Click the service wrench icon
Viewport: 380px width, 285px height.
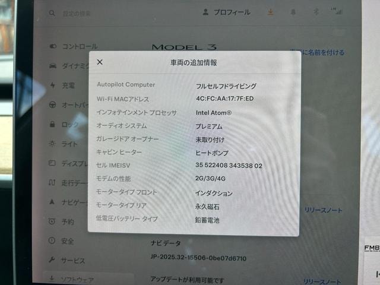[52, 260]
